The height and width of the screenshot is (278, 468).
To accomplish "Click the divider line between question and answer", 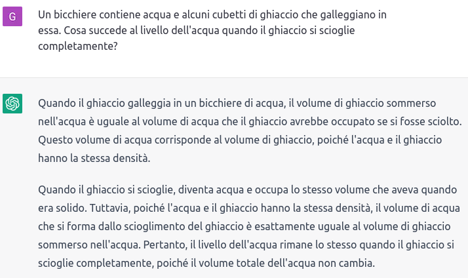I will 234,77.
